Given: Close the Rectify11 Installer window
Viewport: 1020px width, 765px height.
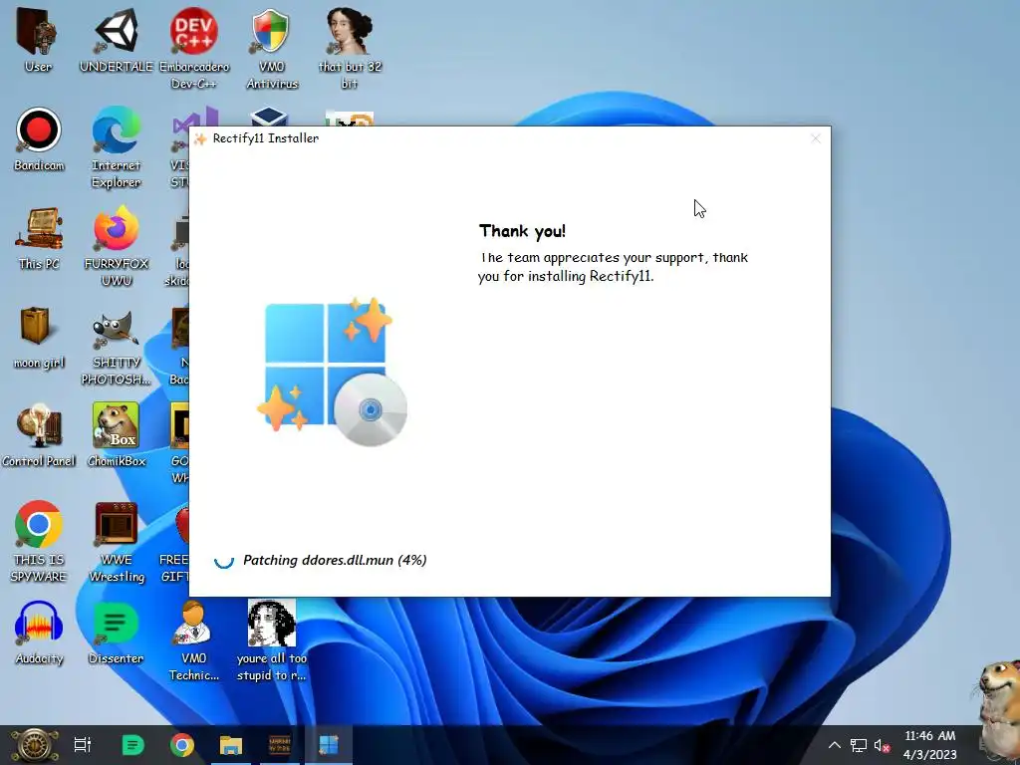Looking at the screenshot, I should click(815, 138).
